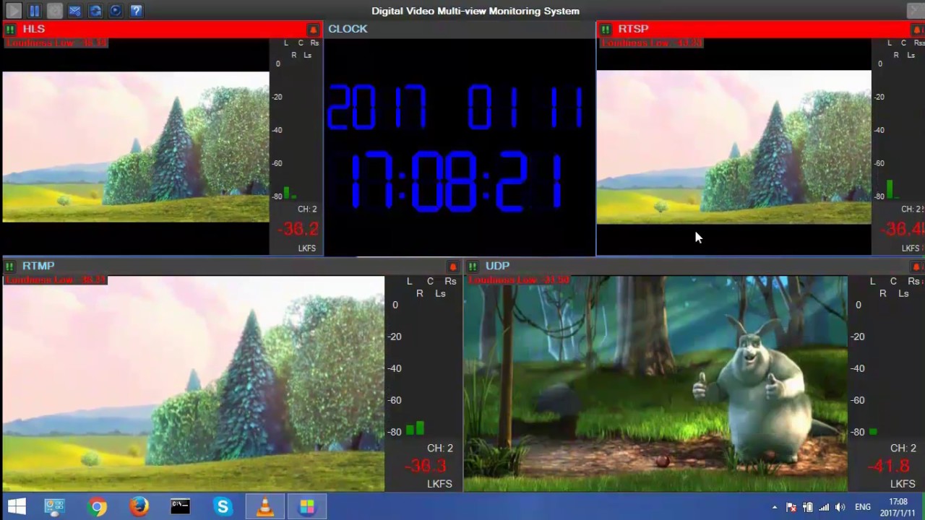Click the volume speaker tray icon
This screenshot has height=520, width=925.
tap(840, 507)
